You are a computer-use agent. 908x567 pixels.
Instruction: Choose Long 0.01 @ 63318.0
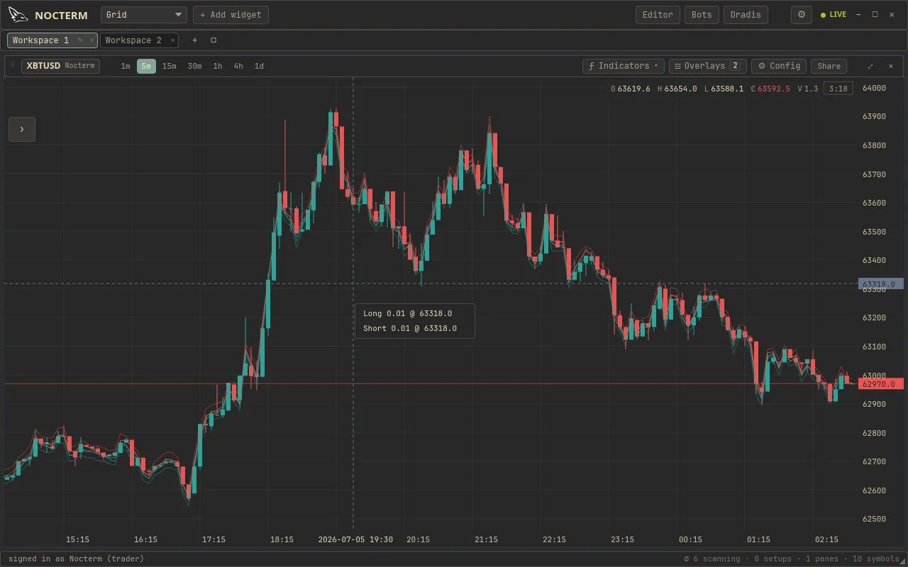(407, 313)
